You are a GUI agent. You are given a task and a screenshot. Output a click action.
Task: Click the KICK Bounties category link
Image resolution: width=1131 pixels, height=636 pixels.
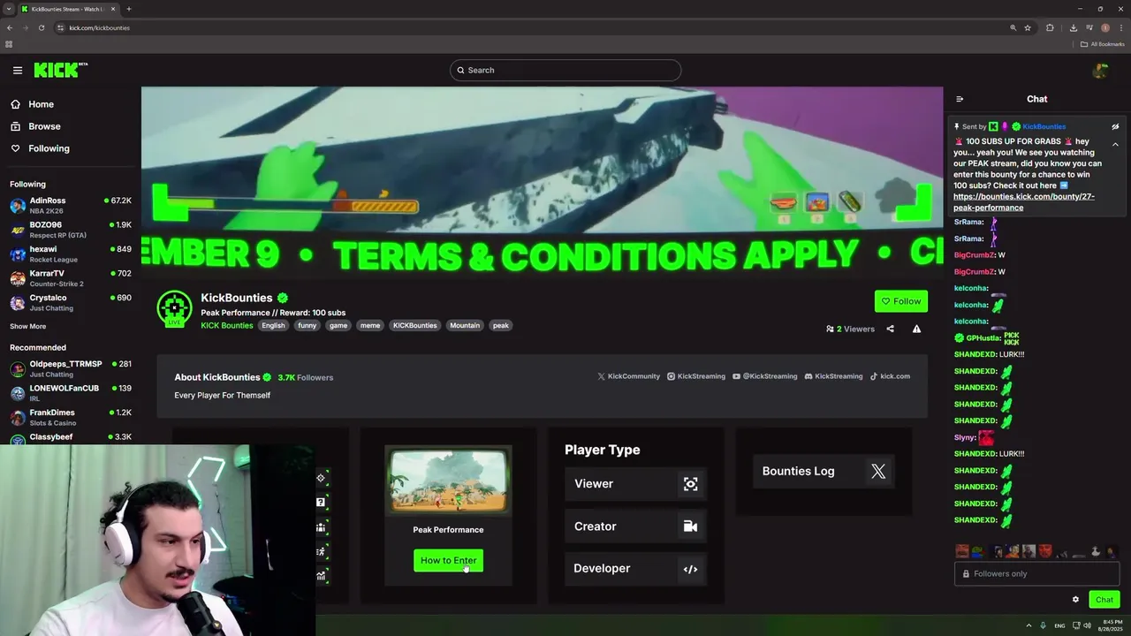coord(227,325)
